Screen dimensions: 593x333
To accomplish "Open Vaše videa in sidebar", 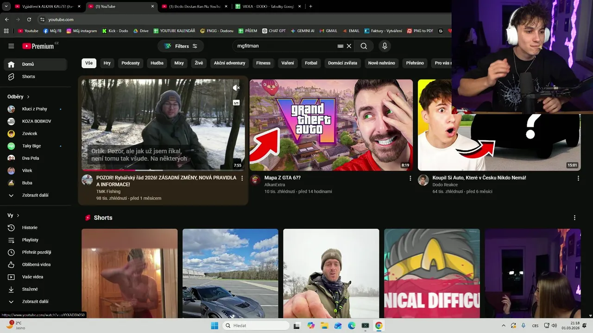I will (36, 277).
